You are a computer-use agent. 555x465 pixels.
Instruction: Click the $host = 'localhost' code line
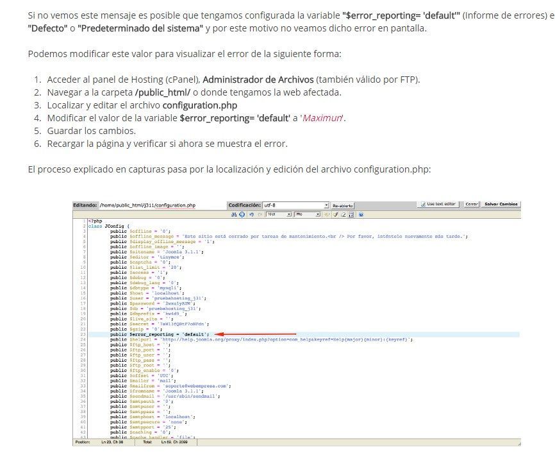coord(147,293)
